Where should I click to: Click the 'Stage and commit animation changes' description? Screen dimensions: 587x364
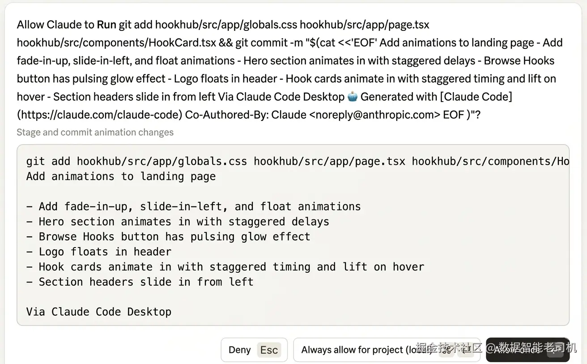pyautogui.click(x=95, y=132)
